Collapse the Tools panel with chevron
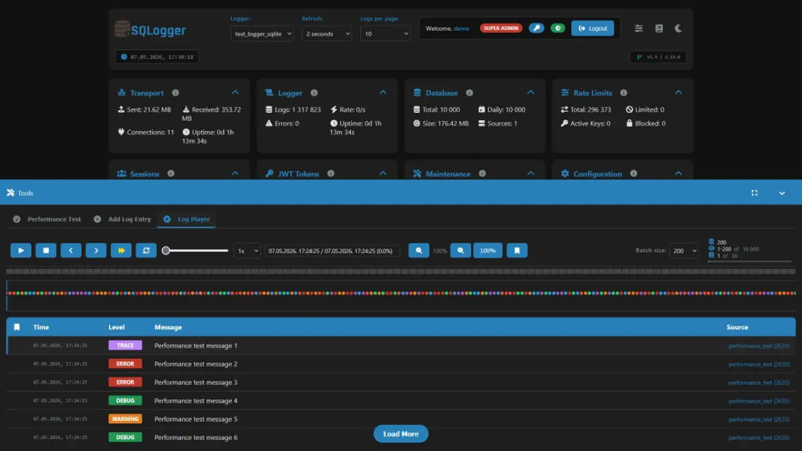Image resolution: width=802 pixels, height=451 pixels. (782, 193)
